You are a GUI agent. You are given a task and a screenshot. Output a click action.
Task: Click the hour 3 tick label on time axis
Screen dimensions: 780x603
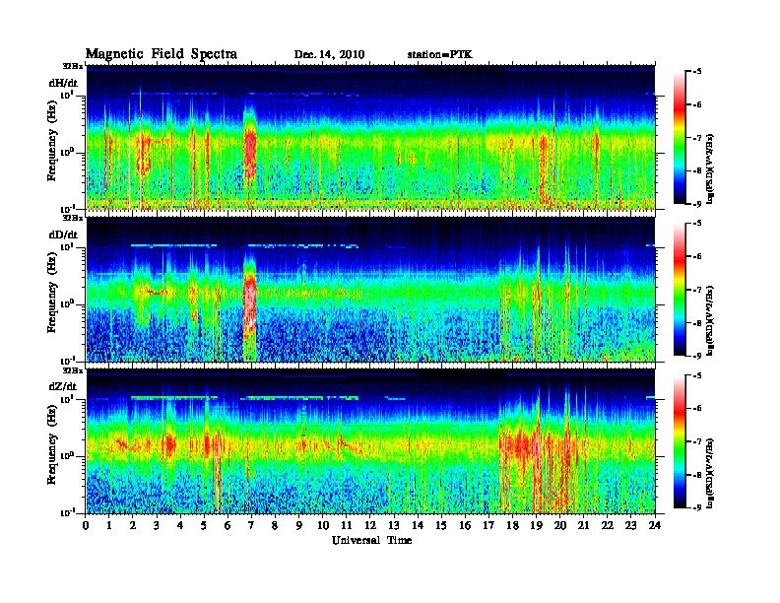(157, 526)
